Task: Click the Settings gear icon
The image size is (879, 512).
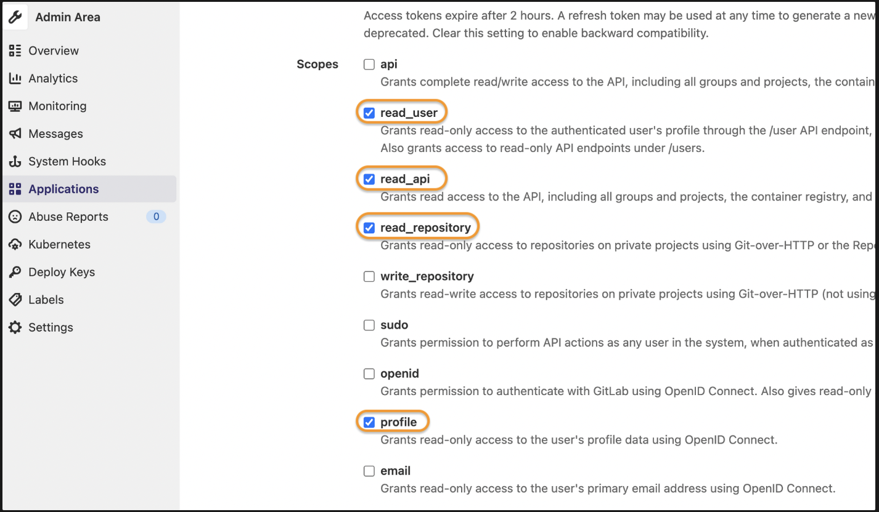Action: click(15, 327)
